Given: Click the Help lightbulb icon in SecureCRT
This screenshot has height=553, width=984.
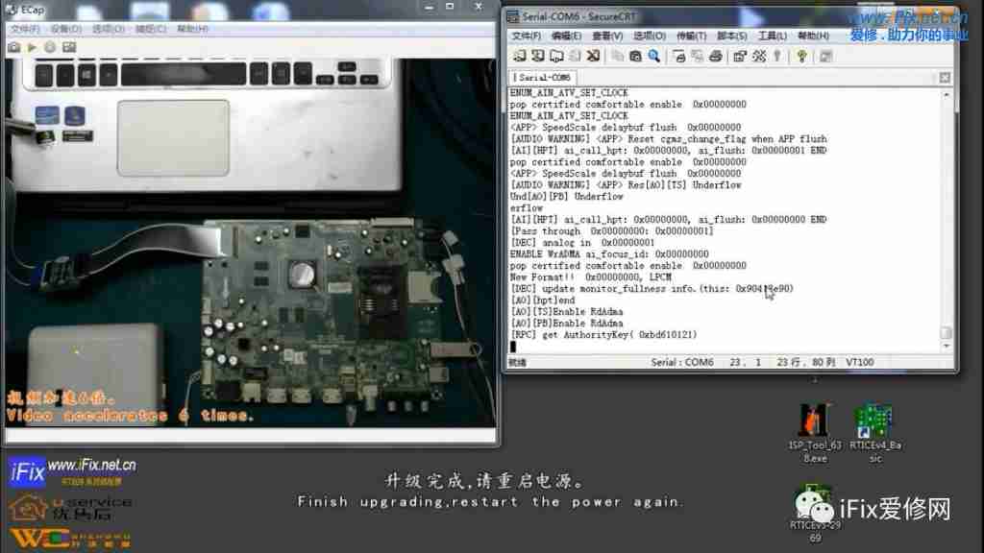Looking at the screenshot, I should (x=800, y=57).
